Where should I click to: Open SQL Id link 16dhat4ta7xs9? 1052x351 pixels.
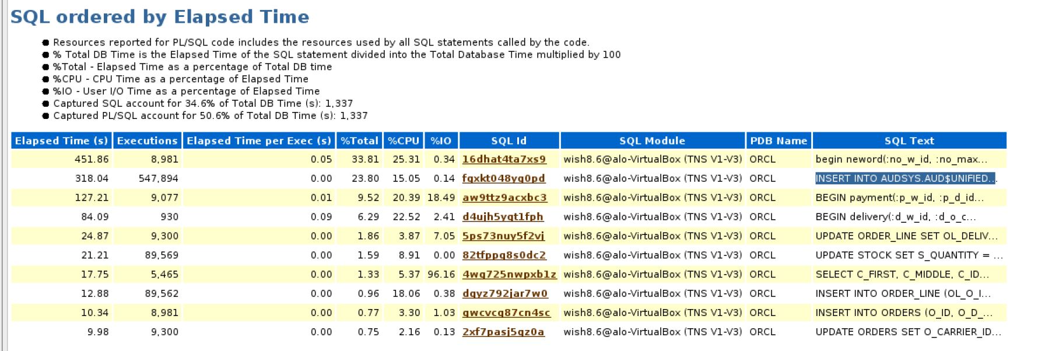pos(504,159)
